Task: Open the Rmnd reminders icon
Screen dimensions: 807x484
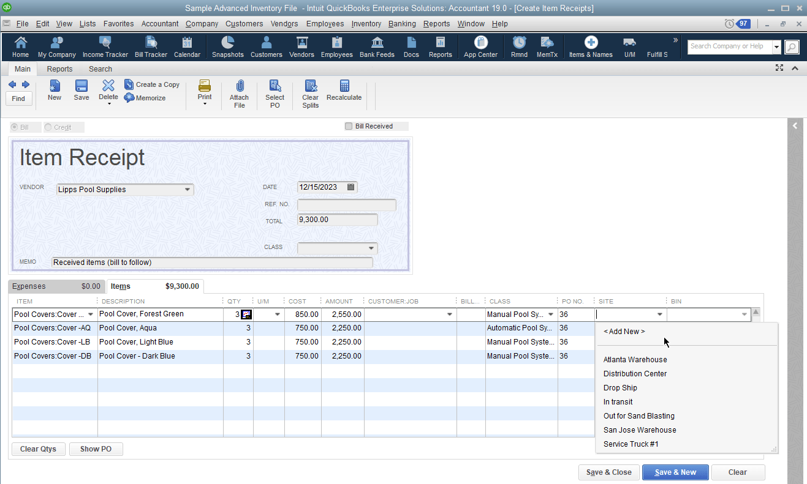Action: tap(519, 47)
